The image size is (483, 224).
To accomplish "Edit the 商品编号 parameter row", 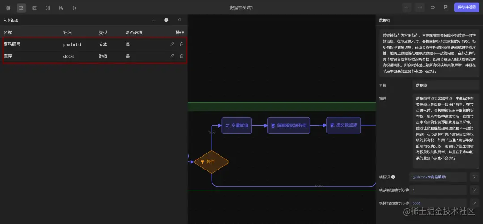I will coord(172,44).
